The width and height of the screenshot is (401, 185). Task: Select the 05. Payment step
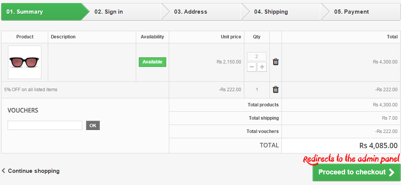tap(351, 12)
